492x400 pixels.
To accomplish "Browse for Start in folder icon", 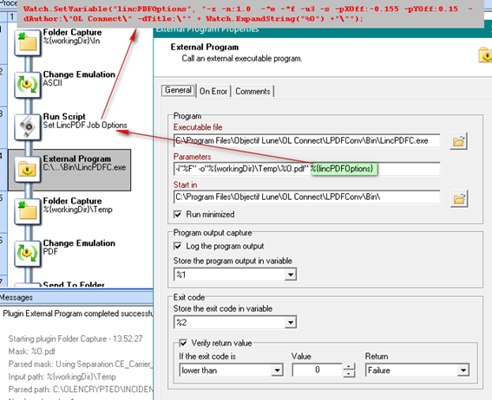I will 459,198.
